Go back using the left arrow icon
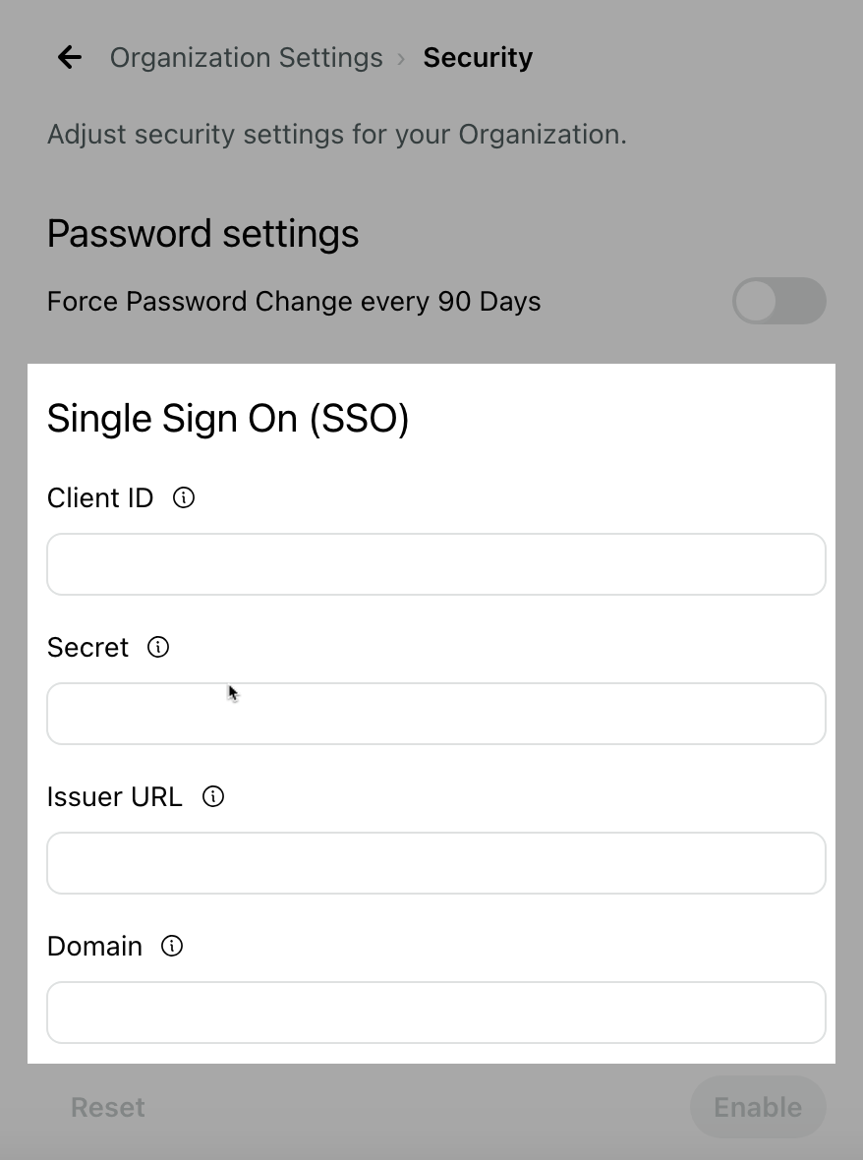Screen dimensions: 863x1160 (70, 57)
